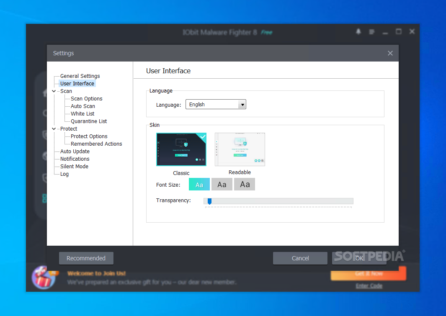Open Auto Update settings
Viewport: 446px width, 316px height.
tap(75, 152)
